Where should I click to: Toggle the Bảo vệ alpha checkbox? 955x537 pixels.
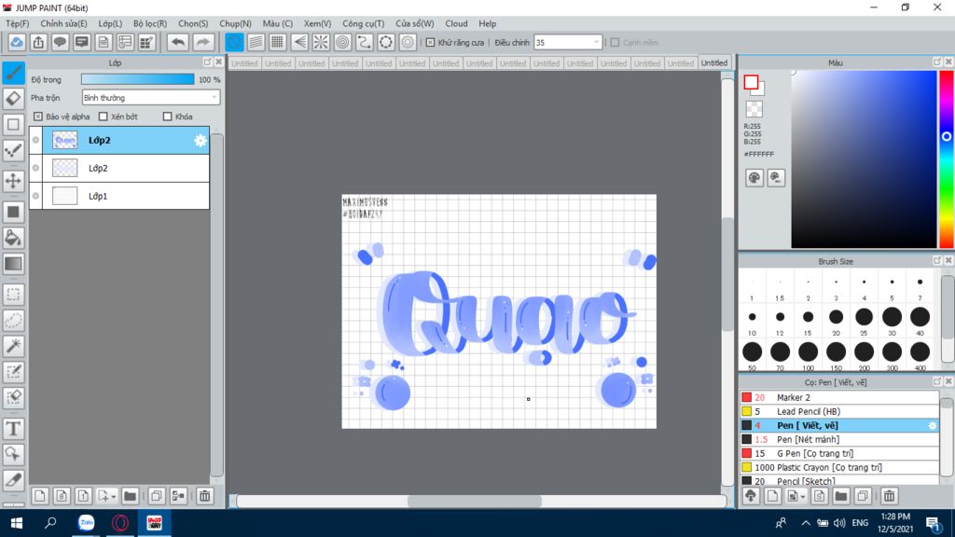click(x=37, y=117)
